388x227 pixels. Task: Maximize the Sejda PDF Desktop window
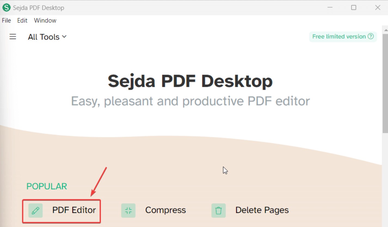click(354, 8)
